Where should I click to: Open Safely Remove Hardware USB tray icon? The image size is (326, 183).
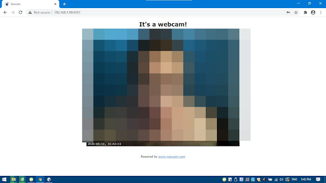tap(235, 179)
